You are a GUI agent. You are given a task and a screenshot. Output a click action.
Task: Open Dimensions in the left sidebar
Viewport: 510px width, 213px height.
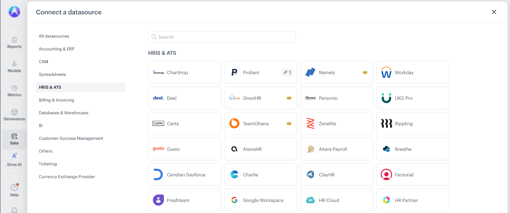(x=14, y=115)
